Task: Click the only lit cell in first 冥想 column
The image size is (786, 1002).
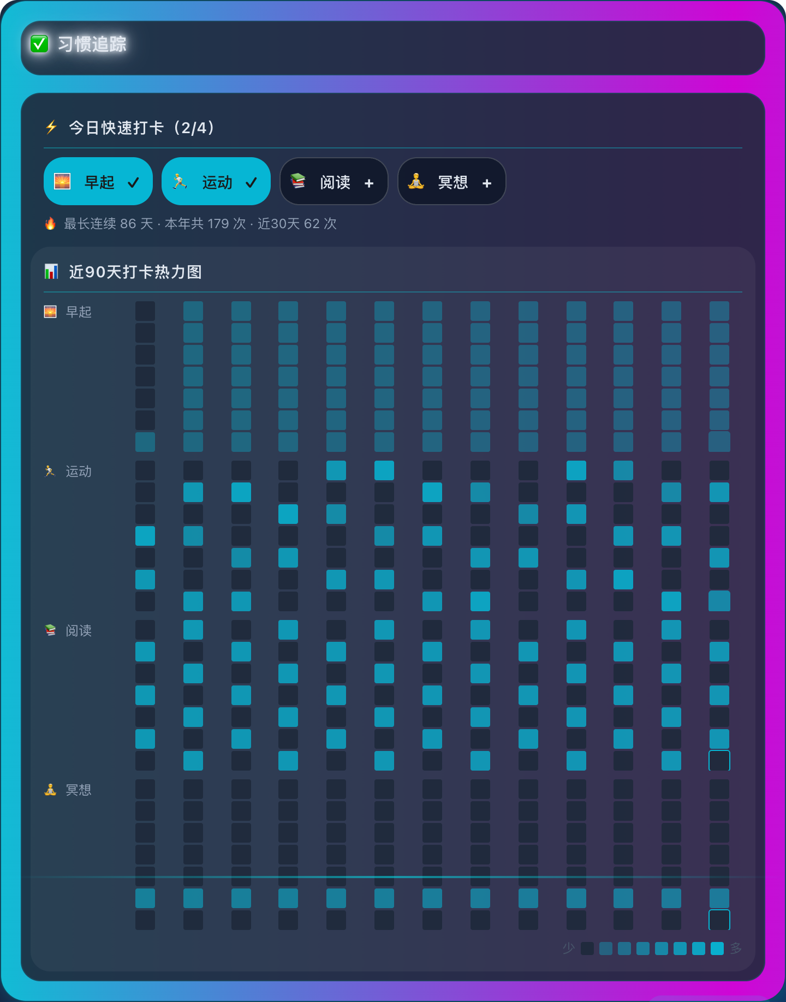Action: (x=145, y=898)
